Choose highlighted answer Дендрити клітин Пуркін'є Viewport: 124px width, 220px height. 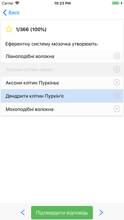pyautogui.click(x=62, y=96)
